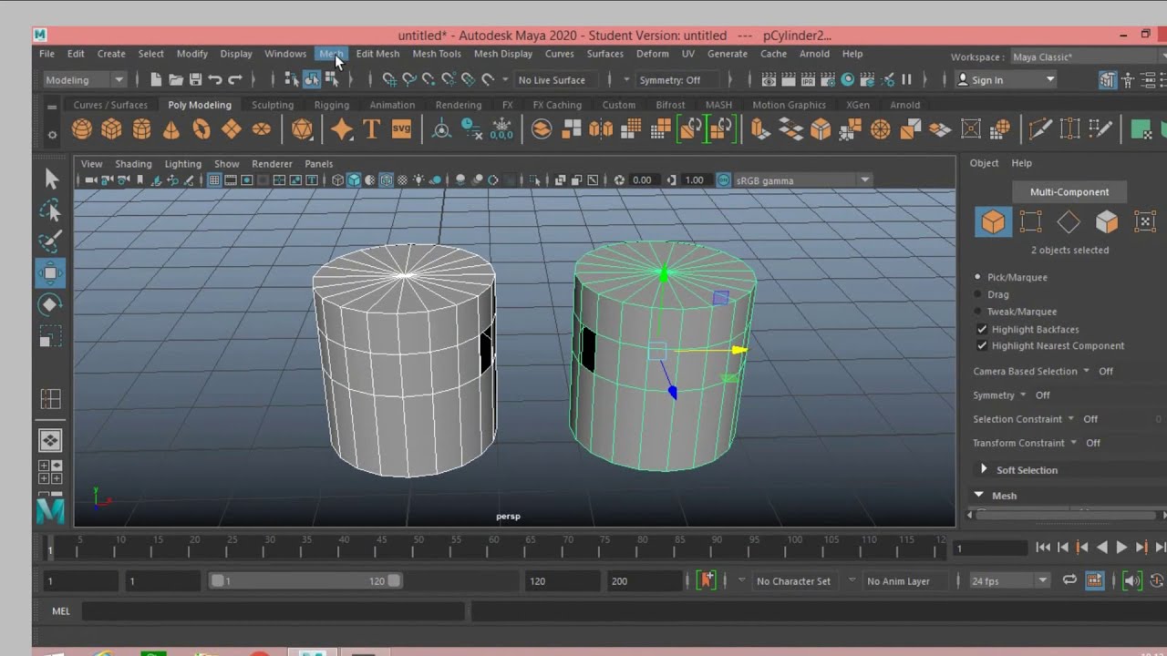Open the Transform Constraint dropdown arrow
Viewport: 1167px width, 656px height.
[1073, 443]
